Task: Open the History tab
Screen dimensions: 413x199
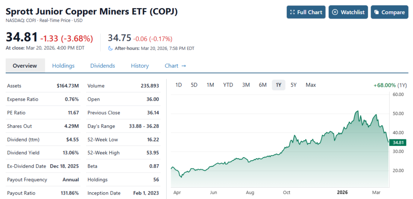Action: [x=140, y=66]
